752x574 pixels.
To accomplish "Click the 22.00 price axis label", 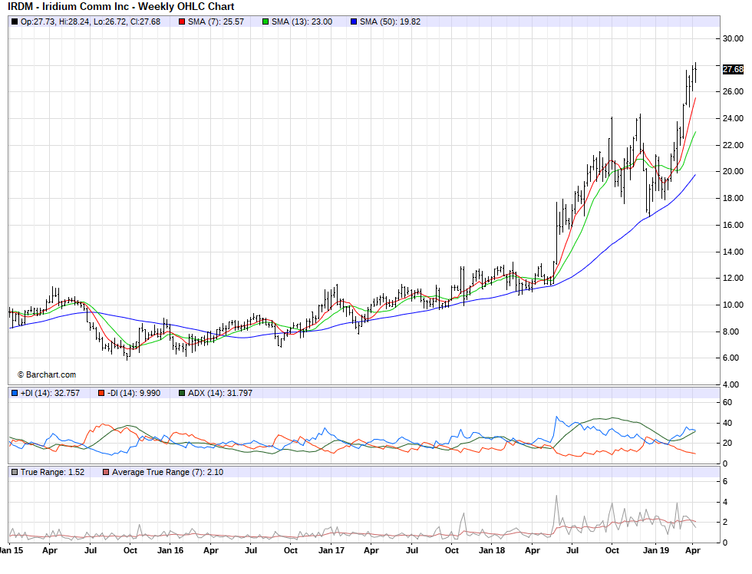I will tap(733, 145).
